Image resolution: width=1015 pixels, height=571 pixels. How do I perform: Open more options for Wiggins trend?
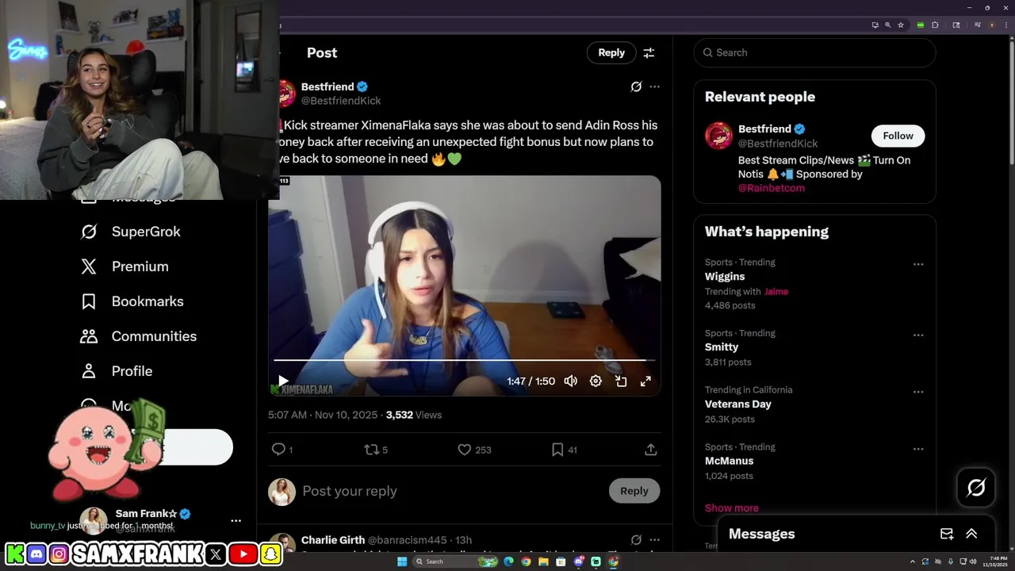click(x=918, y=264)
